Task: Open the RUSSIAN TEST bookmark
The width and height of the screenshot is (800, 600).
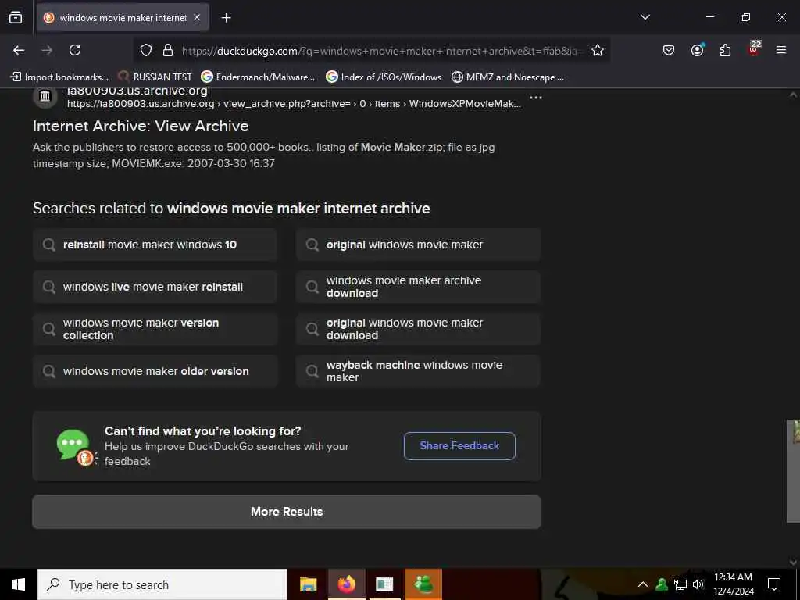Action: [155, 77]
